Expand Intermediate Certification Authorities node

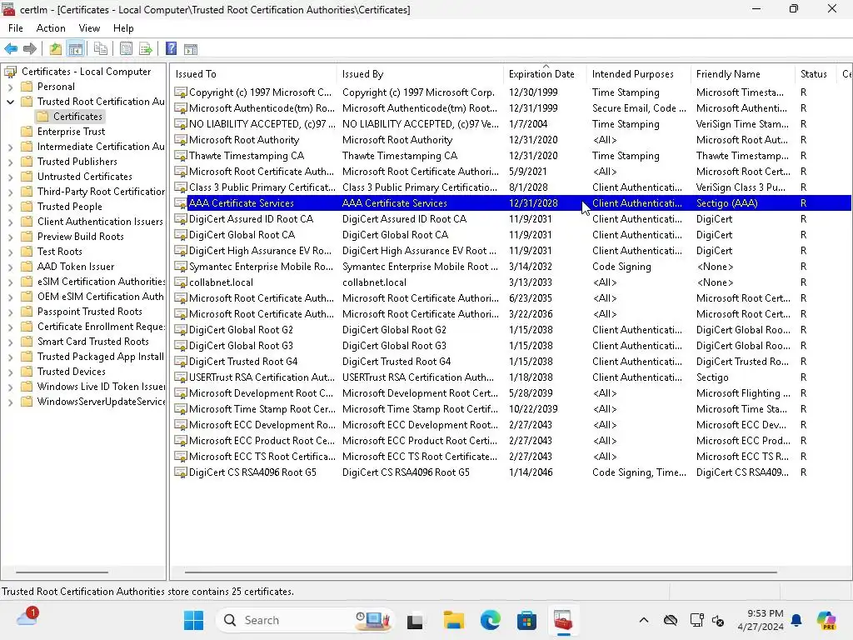click(x=10, y=147)
